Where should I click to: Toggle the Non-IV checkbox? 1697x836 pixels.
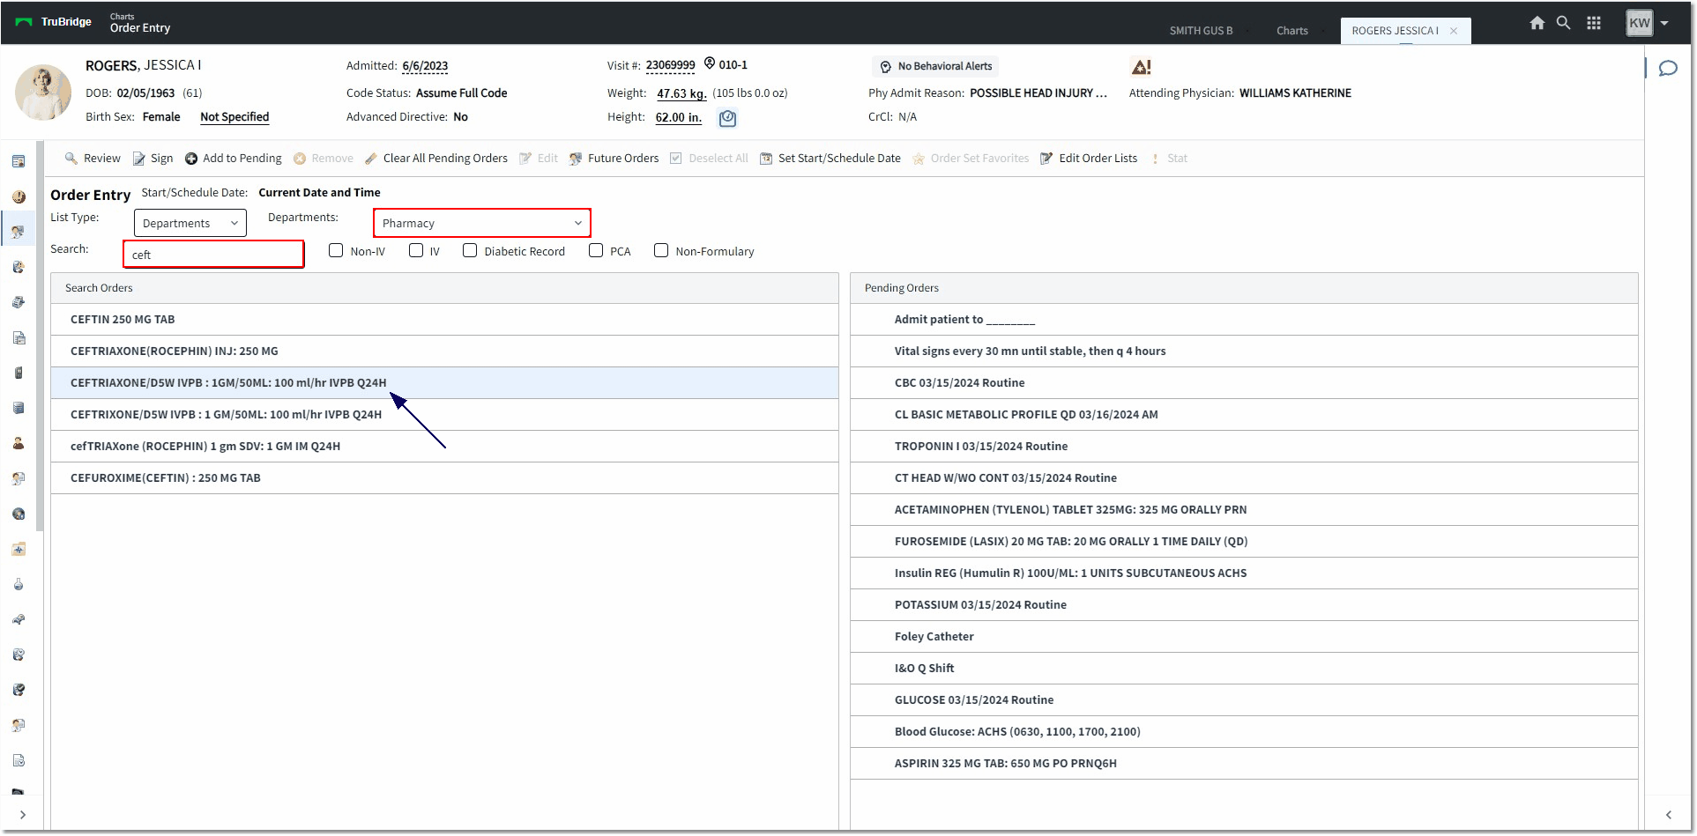(x=336, y=250)
